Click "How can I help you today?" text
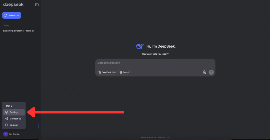The height and width of the screenshot is (140, 270). pos(155,54)
